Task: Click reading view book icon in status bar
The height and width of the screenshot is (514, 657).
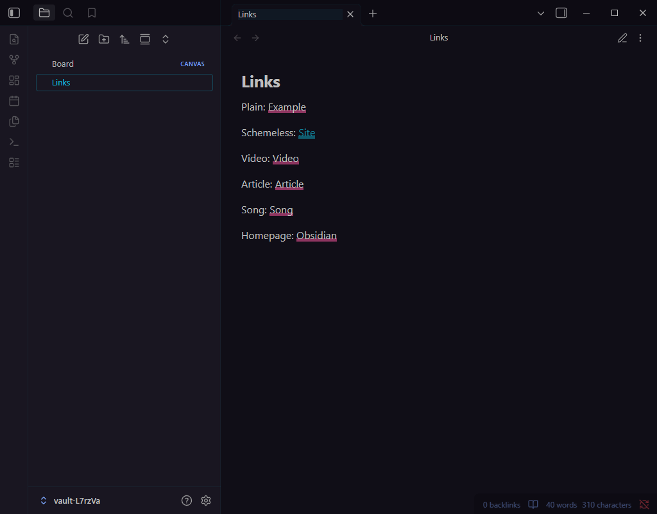Action: 533,504
